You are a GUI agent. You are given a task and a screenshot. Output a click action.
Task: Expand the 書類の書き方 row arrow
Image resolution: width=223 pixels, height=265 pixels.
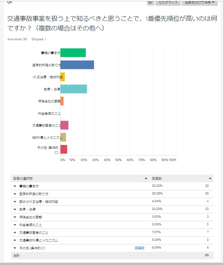pyautogui.click(x=15, y=186)
